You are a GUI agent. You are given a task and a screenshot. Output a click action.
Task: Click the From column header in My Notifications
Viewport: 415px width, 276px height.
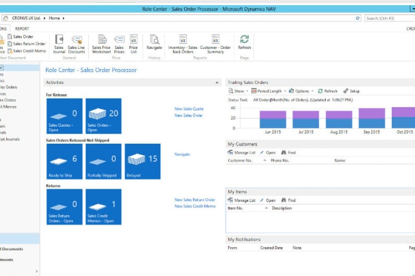pyautogui.click(x=233, y=248)
